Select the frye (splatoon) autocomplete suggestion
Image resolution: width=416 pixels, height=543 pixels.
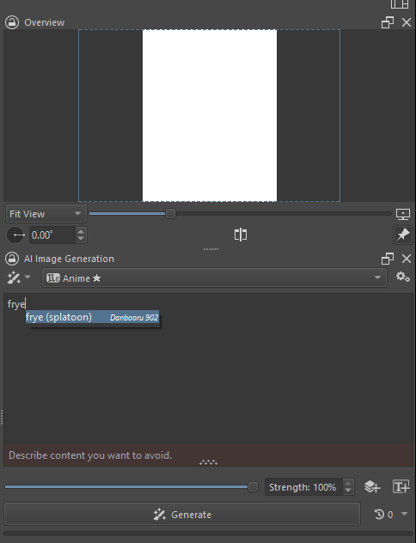tap(93, 317)
